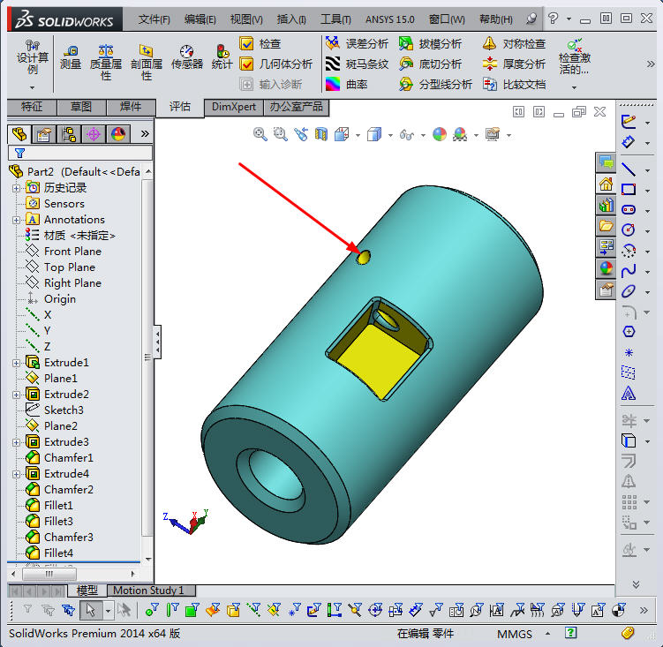Image resolution: width=663 pixels, height=647 pixels.
Task: Click the 传感器 sensor tool icon
Action: [186, 55]
